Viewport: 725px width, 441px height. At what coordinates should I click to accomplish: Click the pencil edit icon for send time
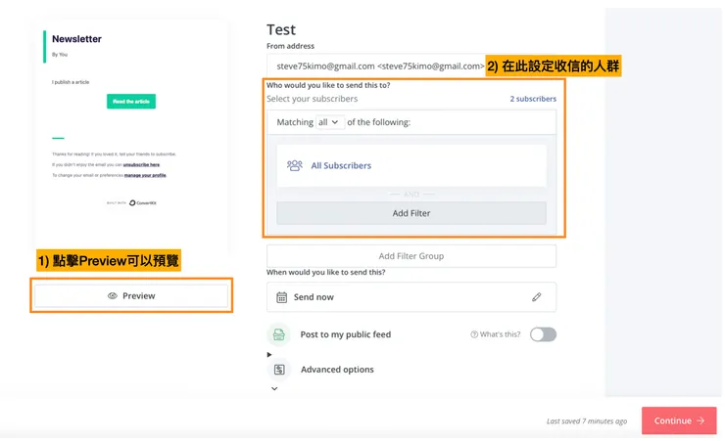(x=536, y=297)
